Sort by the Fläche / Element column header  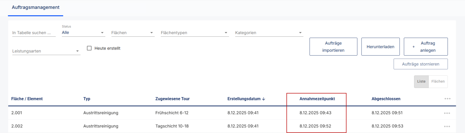pyautogui.click(x=27, y=99)
